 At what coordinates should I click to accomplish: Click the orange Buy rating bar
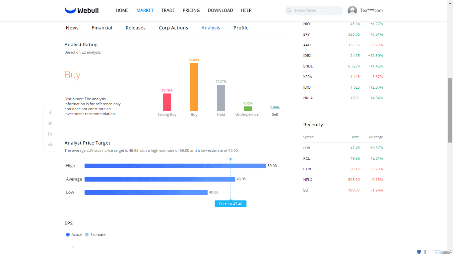(x=194, y=87)
